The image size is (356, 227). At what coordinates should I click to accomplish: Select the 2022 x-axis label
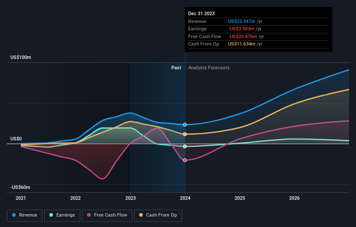[x=75, y=198]
